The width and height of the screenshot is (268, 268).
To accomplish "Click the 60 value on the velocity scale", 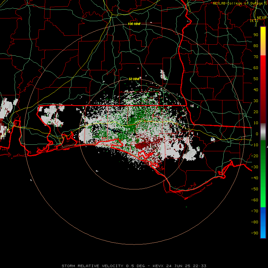I will point(256,68).
